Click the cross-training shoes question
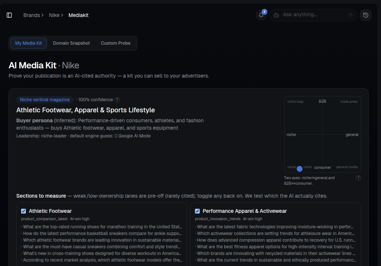 102,253
